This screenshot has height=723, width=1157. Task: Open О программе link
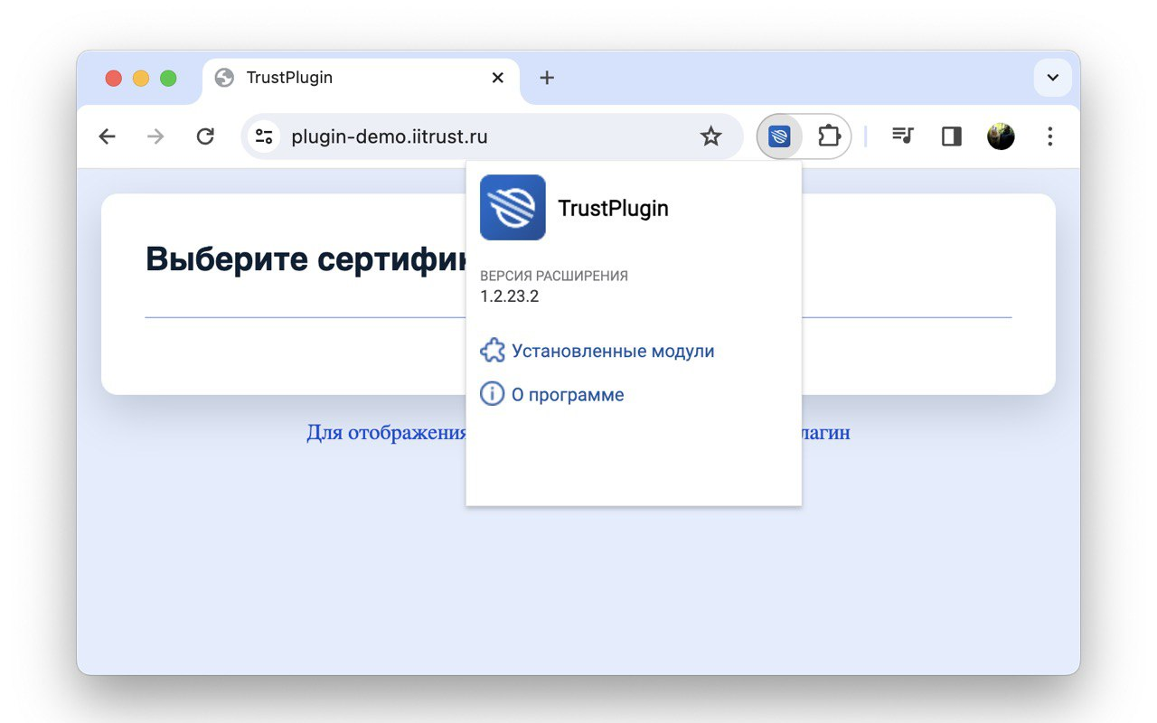[x=568, y=393]
